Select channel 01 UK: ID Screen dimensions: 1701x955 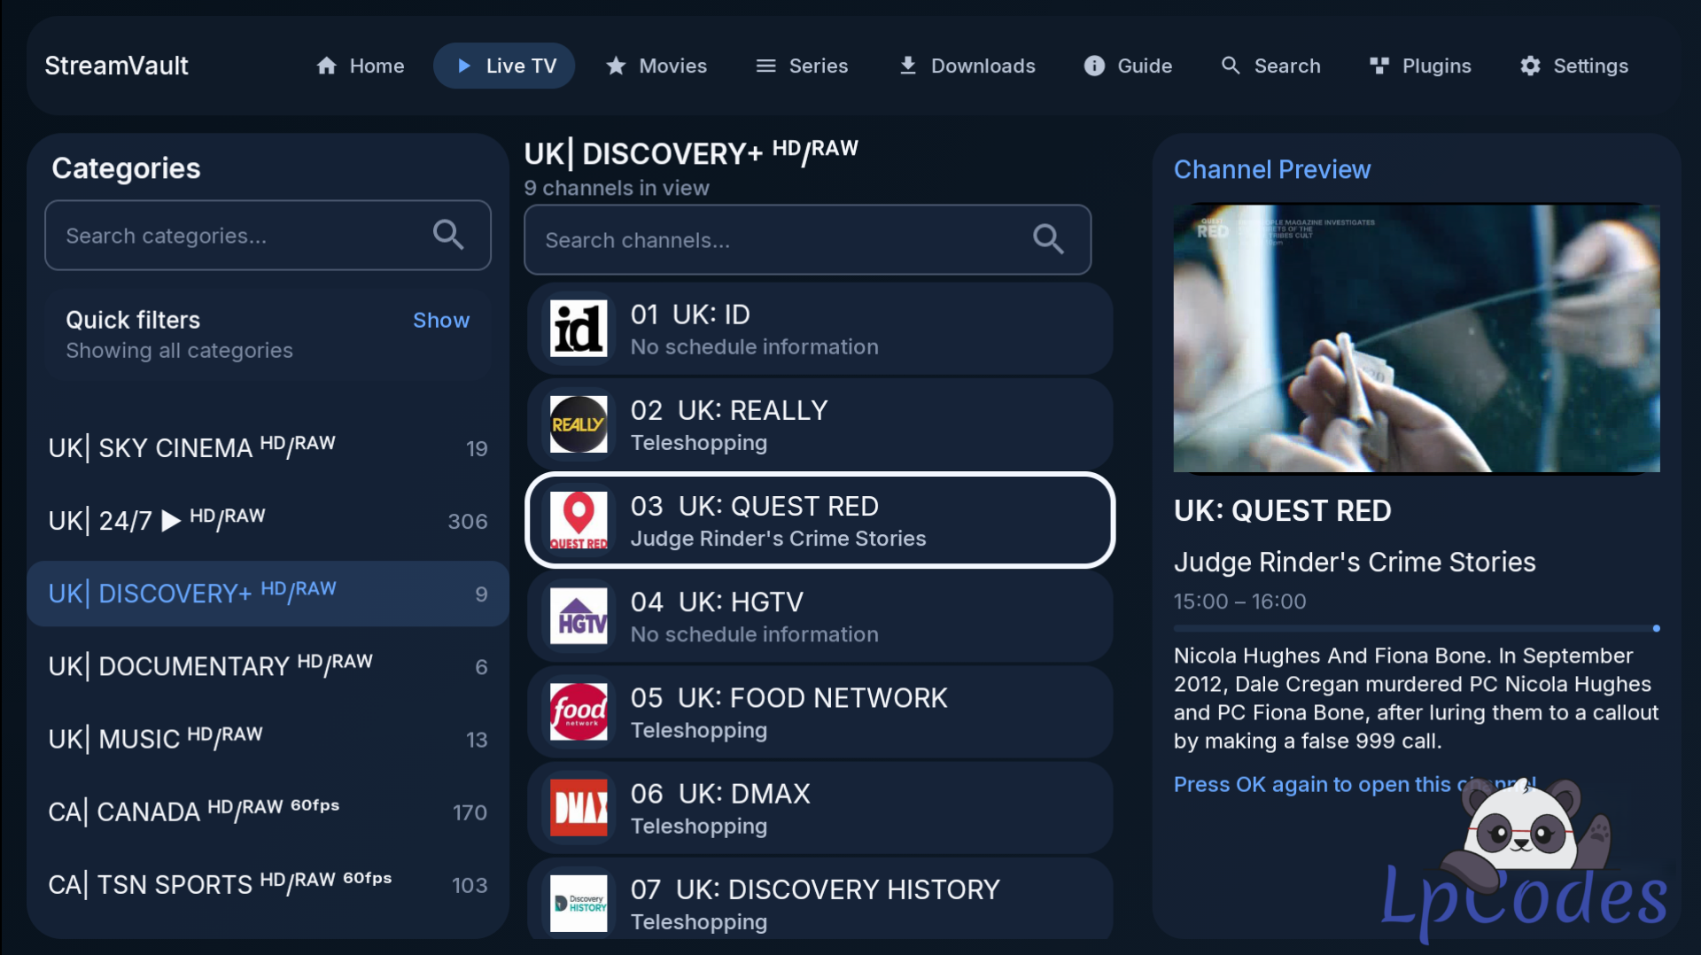pos(819,329)
